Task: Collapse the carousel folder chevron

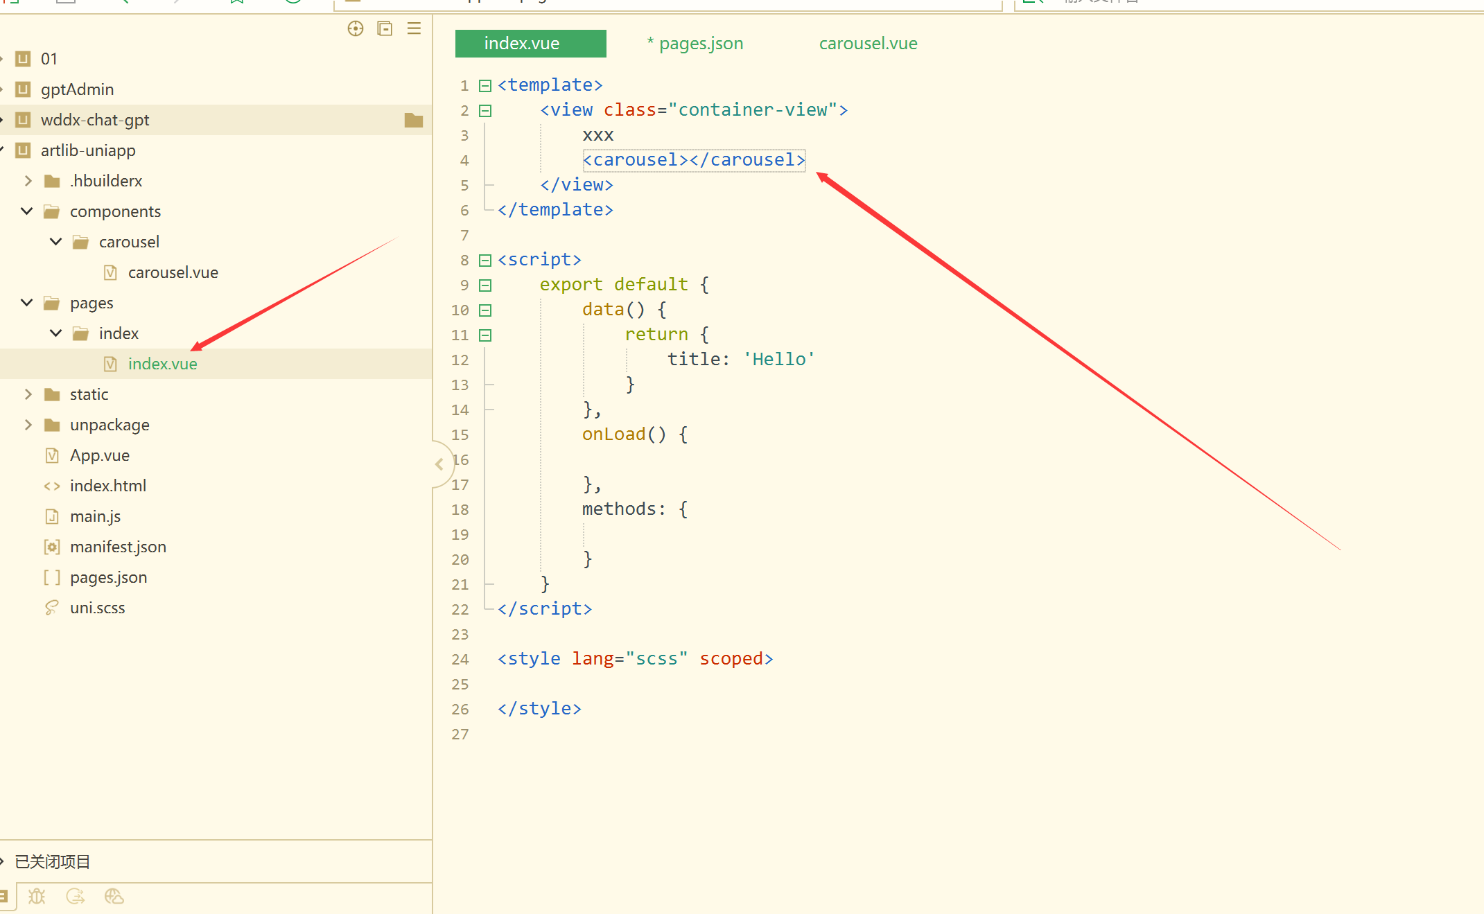Action: coord(56,242)
